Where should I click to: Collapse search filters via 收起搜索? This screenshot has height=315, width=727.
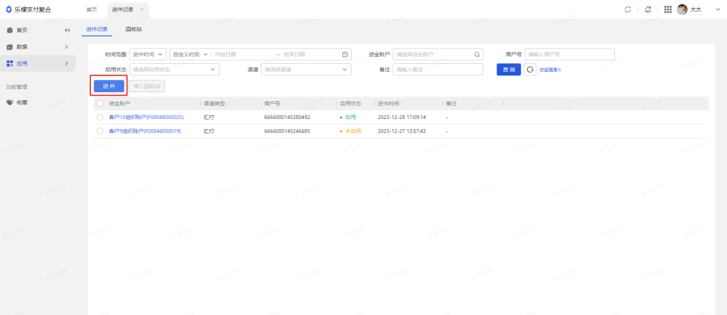click(x=550, y=70)
